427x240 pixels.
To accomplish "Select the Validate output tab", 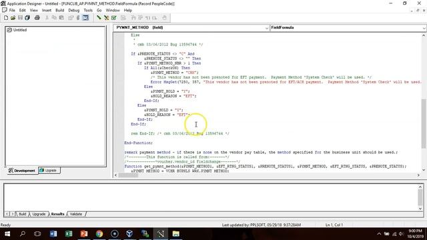I will coord(76,214).
